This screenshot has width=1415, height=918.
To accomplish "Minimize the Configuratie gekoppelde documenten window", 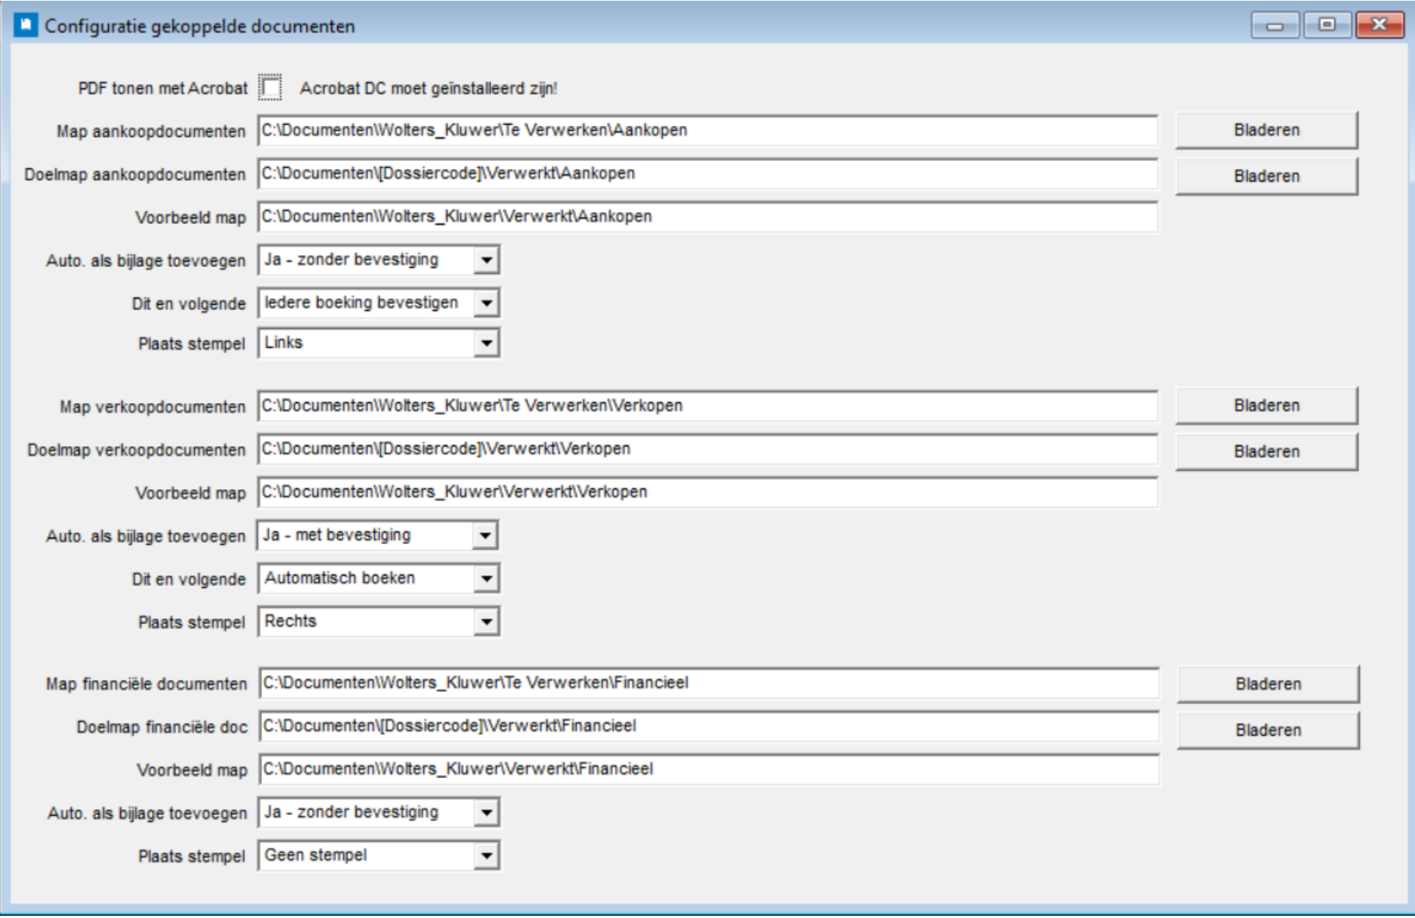I will (1275, 25).
